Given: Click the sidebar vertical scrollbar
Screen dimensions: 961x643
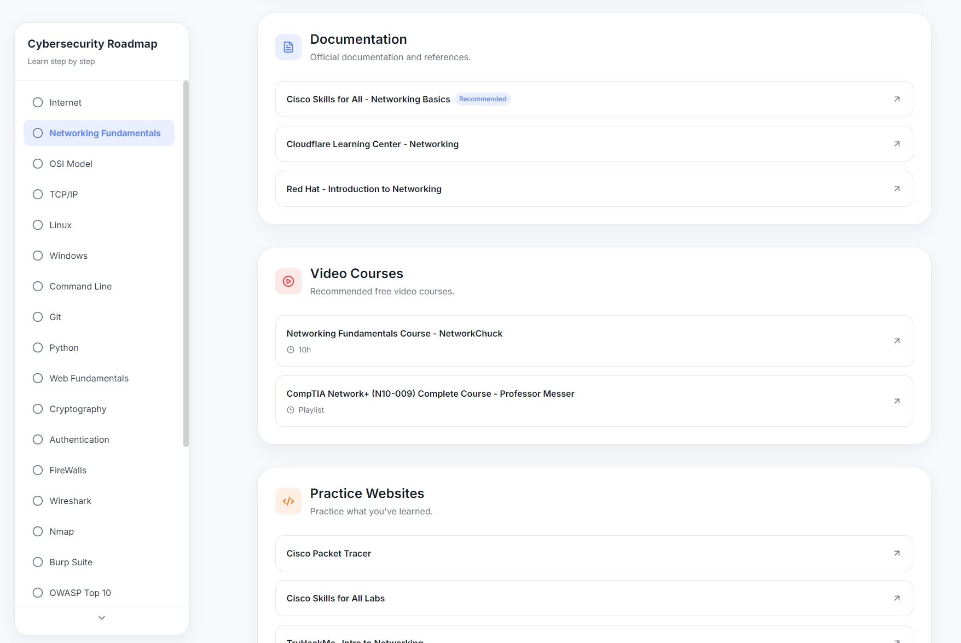Looking at the screenshot, I should pos(186,264).
